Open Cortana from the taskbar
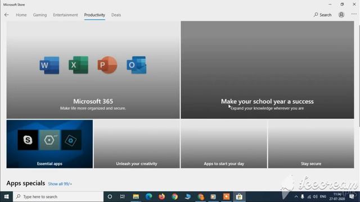 110,197
